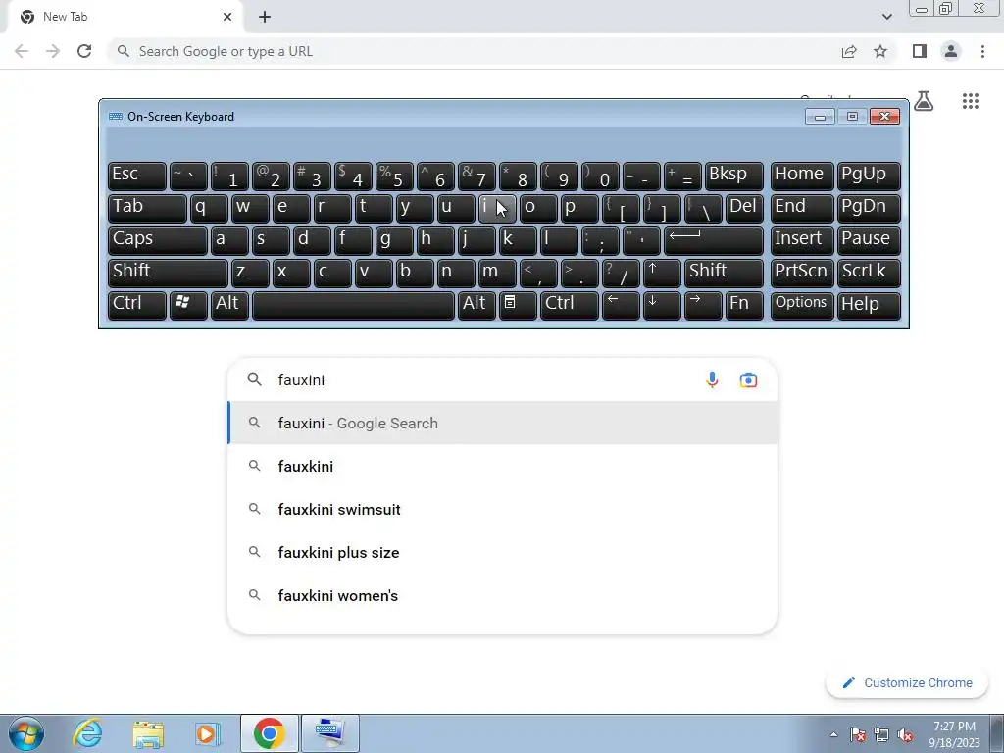Viewport: 1004px width, 753px height.
Task: Toggle the left Shift key
Action: [x=168, y=273]
